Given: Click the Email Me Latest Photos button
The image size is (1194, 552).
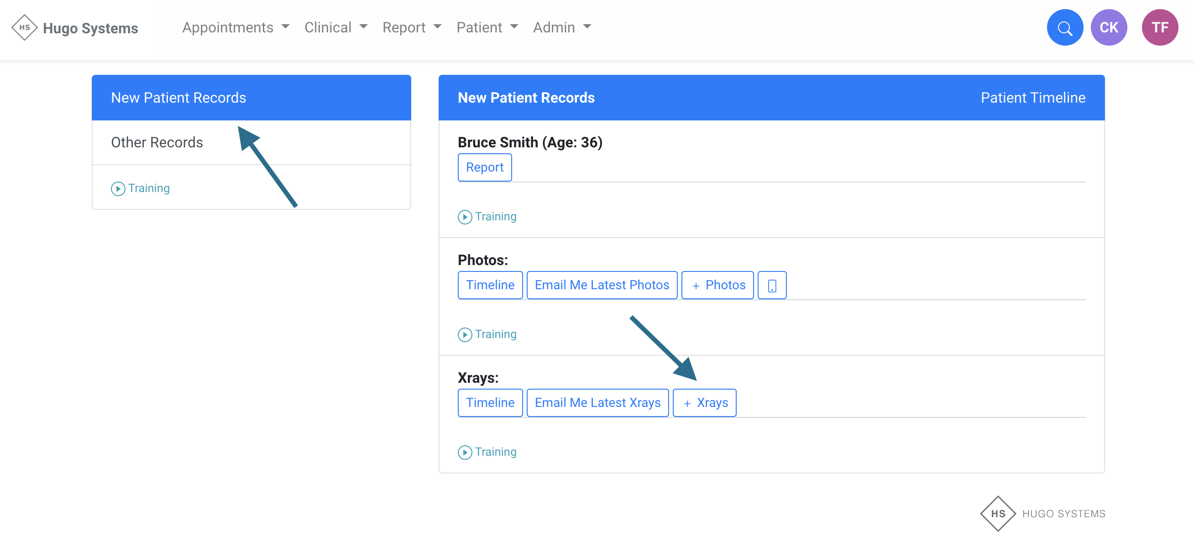Looking at the screenshot, I should (x=602, y=285).
